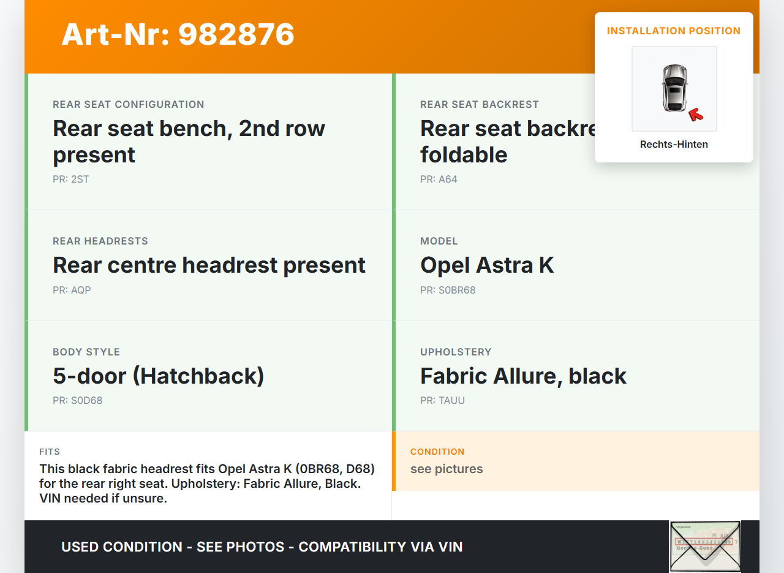Screen dimensions: 784x573
Task: Select the 5-door (Hatchback) body style card
Action: point(209,376)
